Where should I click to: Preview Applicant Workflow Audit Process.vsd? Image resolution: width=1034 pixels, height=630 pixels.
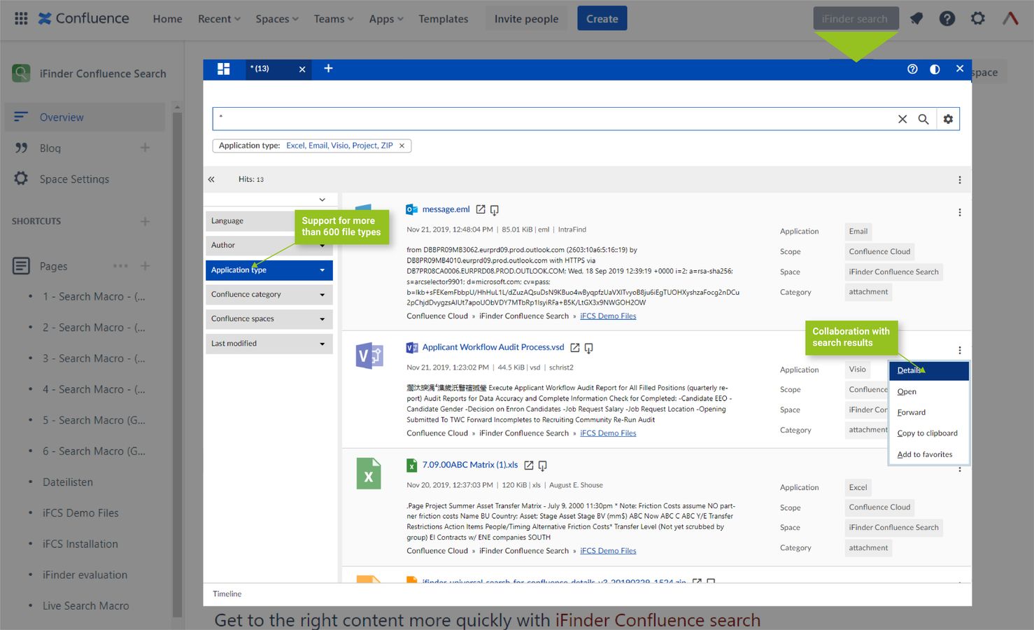[x=589, y=348]
